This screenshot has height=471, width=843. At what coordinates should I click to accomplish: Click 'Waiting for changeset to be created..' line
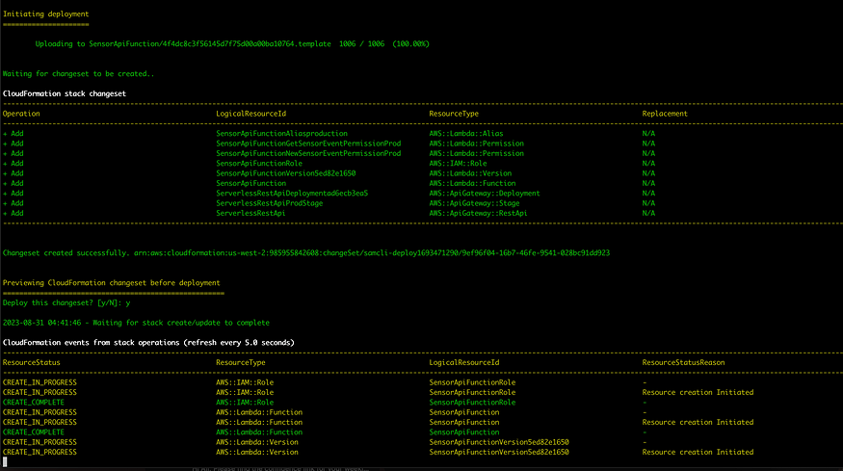pyautogui.click(x=78, y=73)
